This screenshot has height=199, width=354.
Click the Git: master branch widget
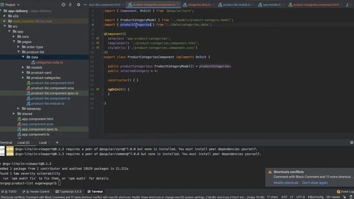333,197
